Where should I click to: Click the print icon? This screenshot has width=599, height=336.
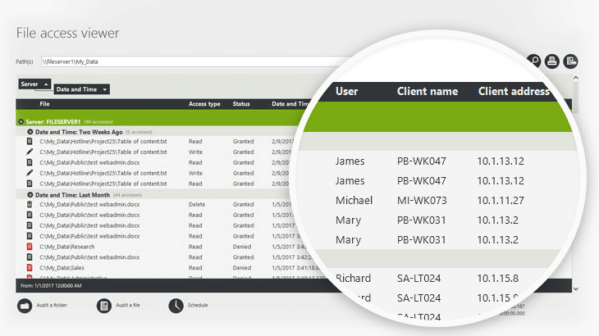click(x=553, y=61)
